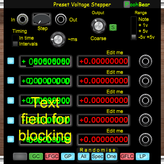
Task: Click the P button in PoohBear logo
Action: (127, 5)
